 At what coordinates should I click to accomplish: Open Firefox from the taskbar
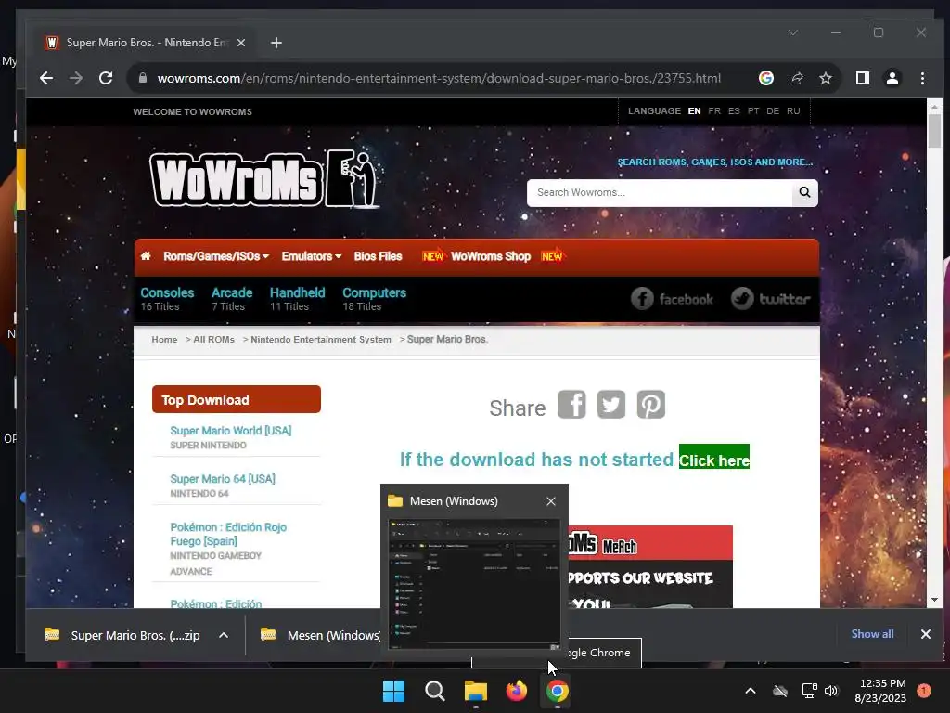tap(516, 691)
